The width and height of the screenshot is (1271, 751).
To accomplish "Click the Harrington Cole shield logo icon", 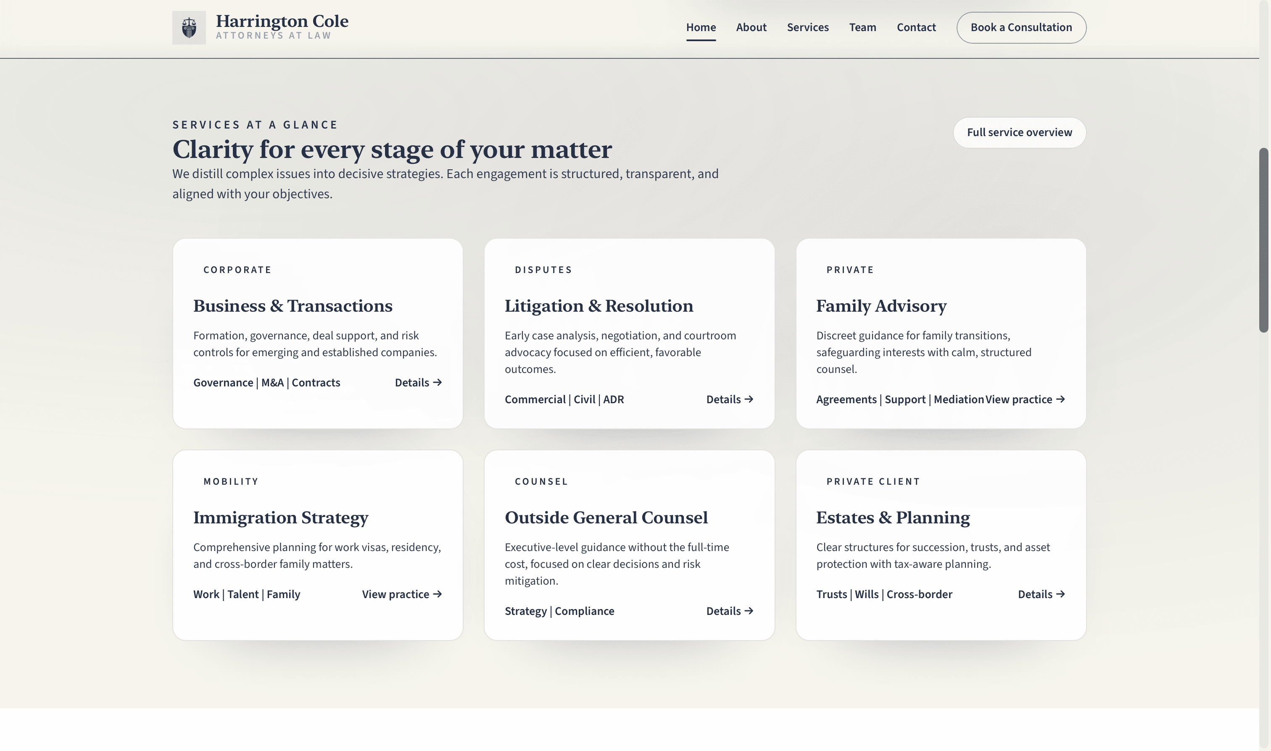I will coord(189,28).
